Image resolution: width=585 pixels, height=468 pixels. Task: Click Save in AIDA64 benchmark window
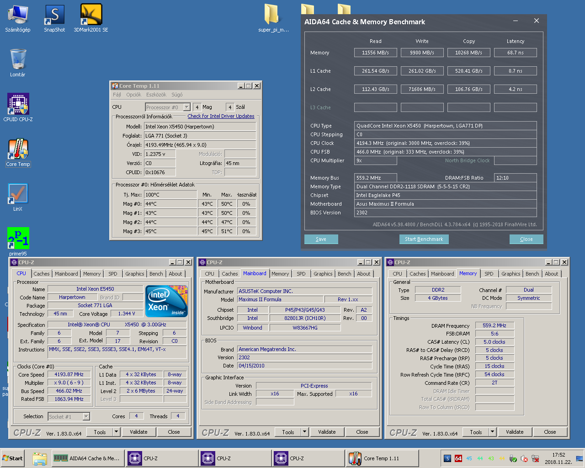[321, 239]
